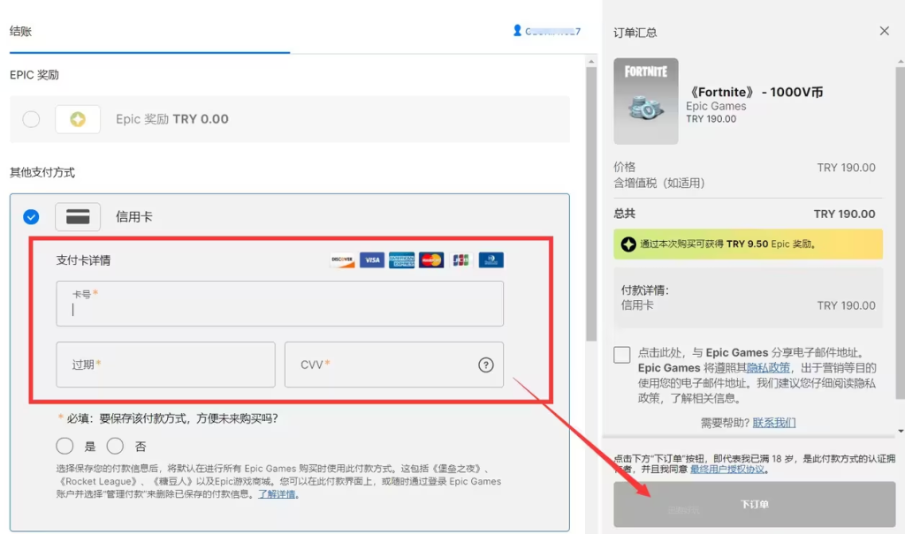Image resolution: width=905 pixels, height=534 pixels.
Task: Click the checkout form vertical scrollbar
Action: click(x=591, y=204)
